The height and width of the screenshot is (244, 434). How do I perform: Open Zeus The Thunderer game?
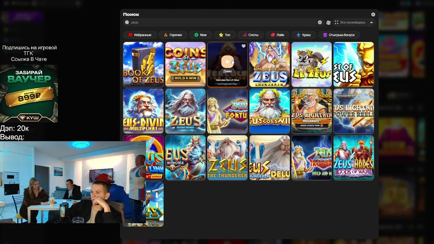click(228, 158)
